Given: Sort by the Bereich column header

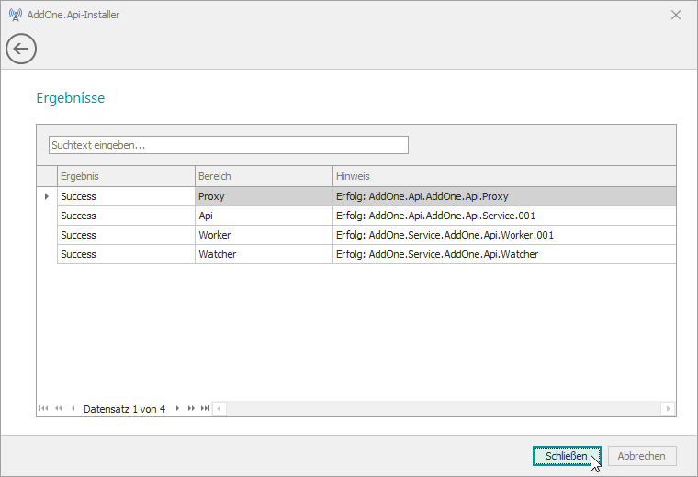Looking at the screenshot, I should [264, 176].
